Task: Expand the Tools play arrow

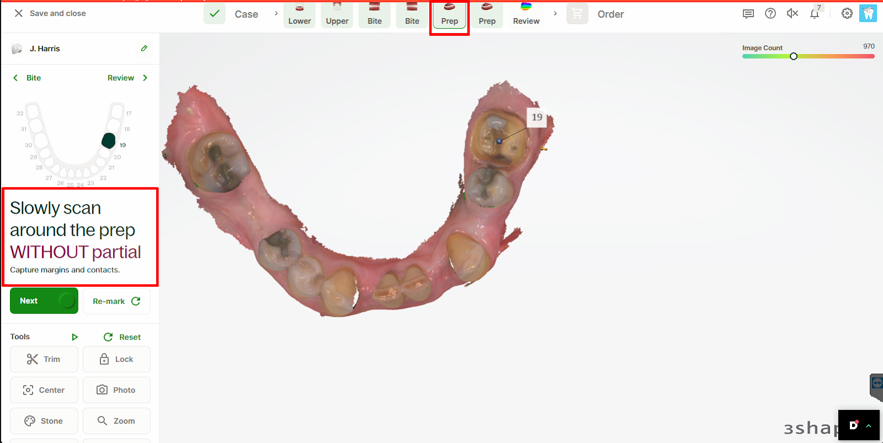Action: point(75,337)
